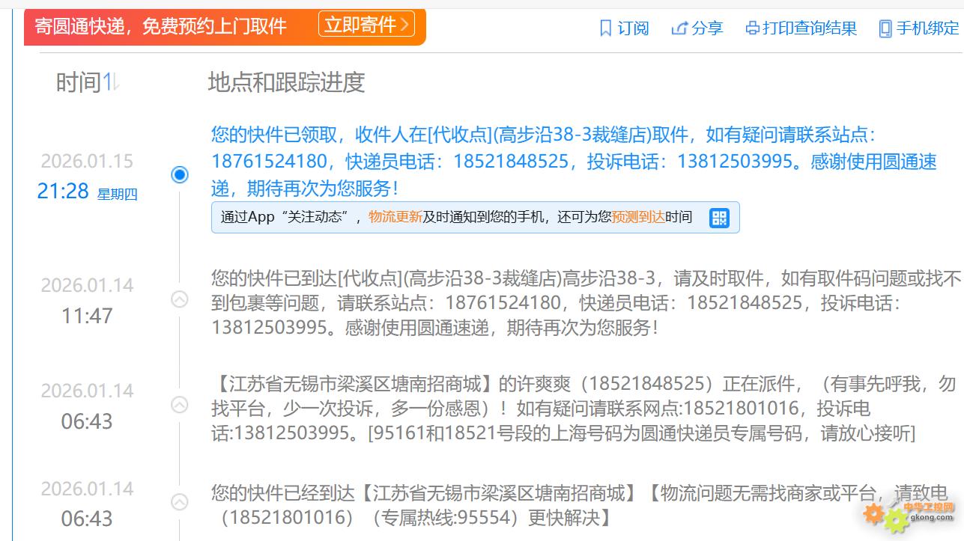Click the blue current-status timeline dot
964x541 pixels.
coord(180,175)
